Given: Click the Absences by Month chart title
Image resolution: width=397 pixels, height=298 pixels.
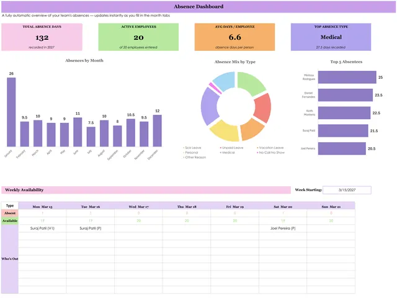Looking at the screenshot, I should pos(84,61).
